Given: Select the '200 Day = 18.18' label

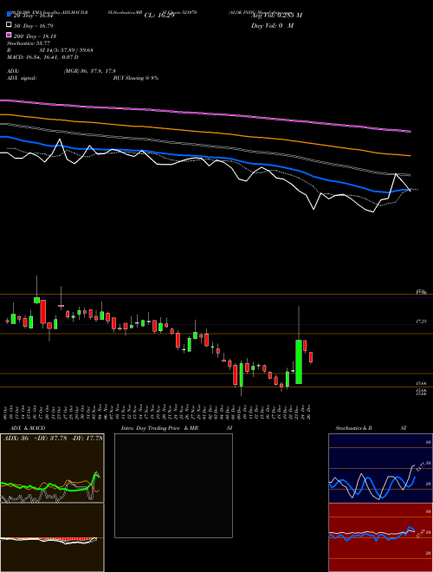Looking at the screenshot, I should pyautogui.click(x=36, y=36).
